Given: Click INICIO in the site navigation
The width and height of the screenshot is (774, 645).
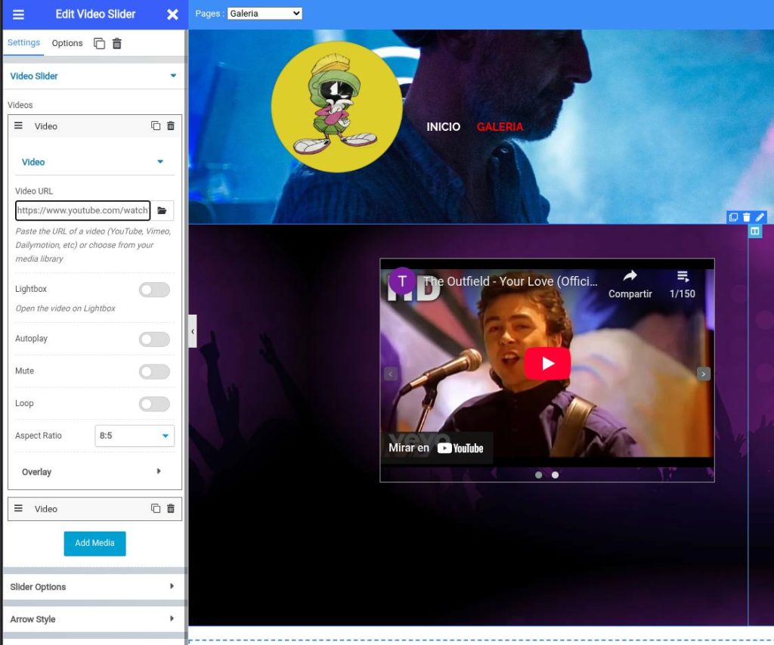Looking at the screenshot, I should (443, 127).
